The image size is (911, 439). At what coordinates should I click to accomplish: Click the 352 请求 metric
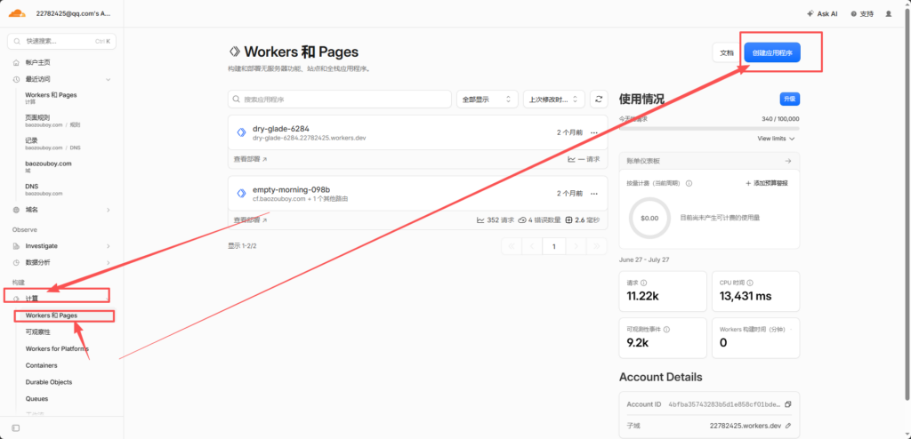pyautogui.click(x=496, y=220)
